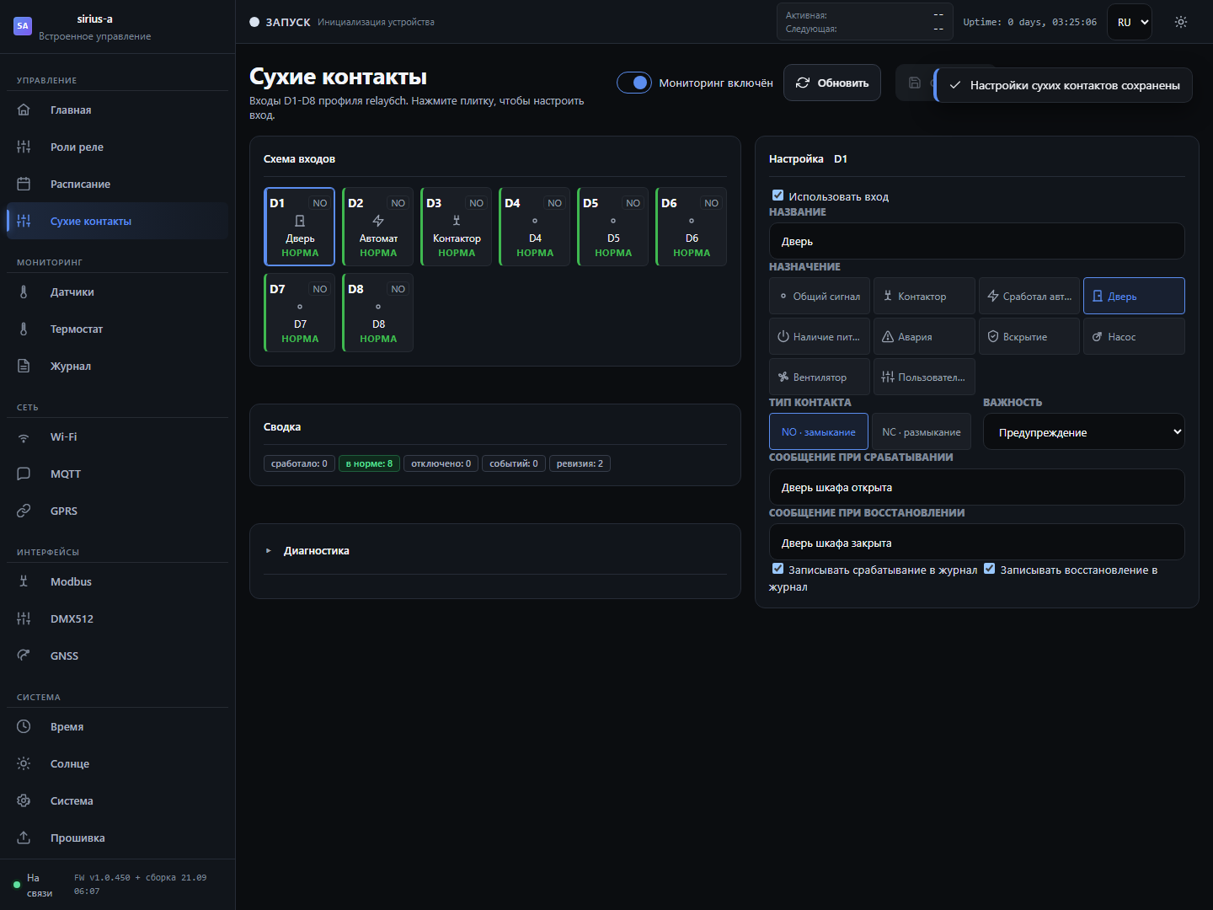The height and width of the screenshot is (910, 1213).
Task: Click the Wi-Fi signal icon in sidebar
Action: click(x=24, y=436)
